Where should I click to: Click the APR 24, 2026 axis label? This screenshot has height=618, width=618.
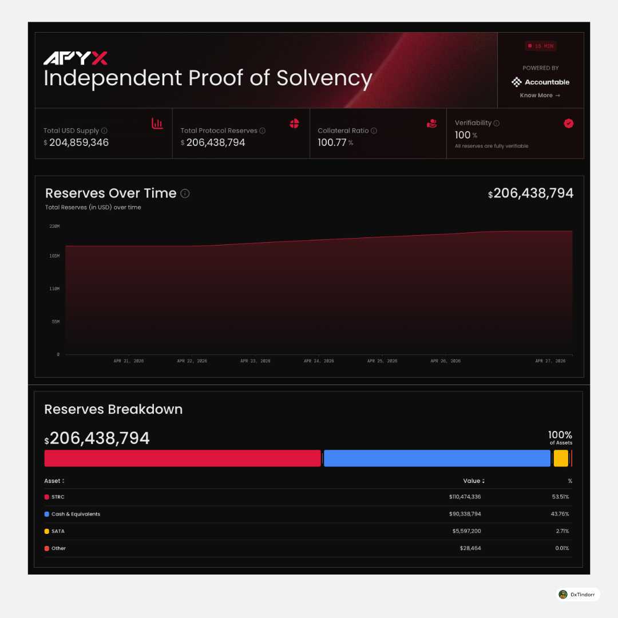click(x=319, y=361)
